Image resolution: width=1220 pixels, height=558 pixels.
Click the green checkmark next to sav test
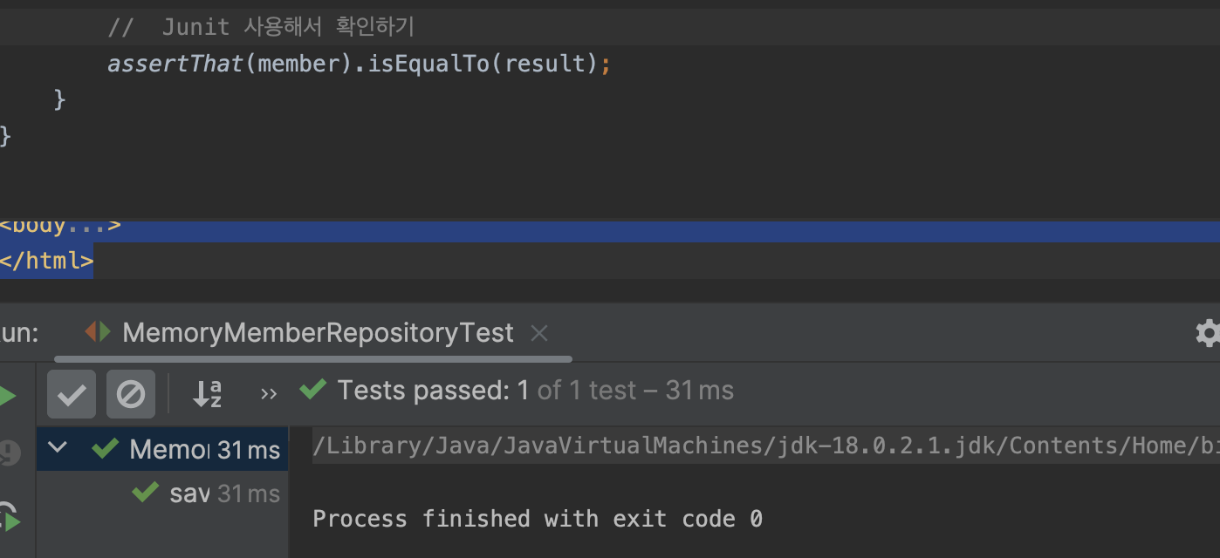tap(144, 493)
